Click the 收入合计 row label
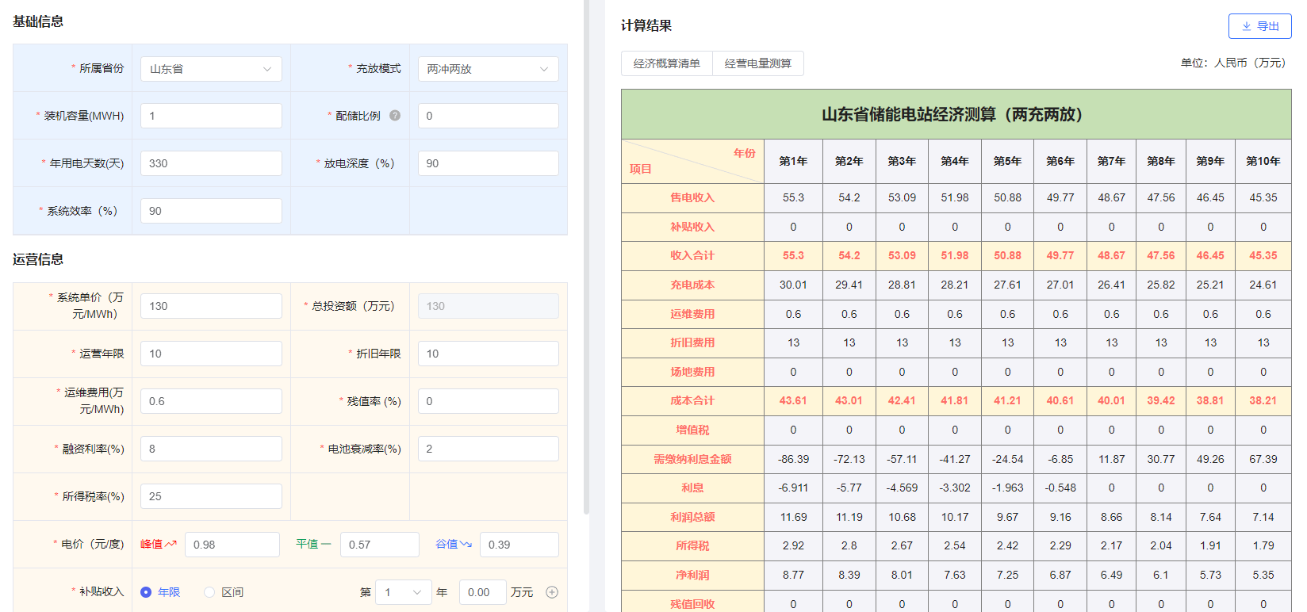1307x612 pixels. point(692,255)
